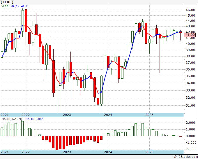Click the 32.00 price axis label
198x159 pixels.
tap(190, 98)
